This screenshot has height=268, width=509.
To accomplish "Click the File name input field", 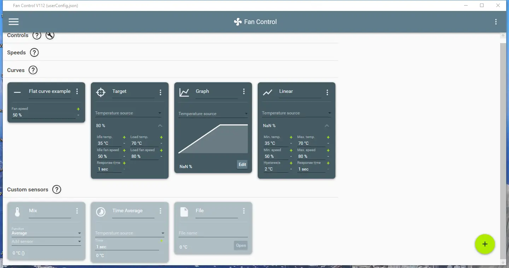I will click(x=213, y=233).
